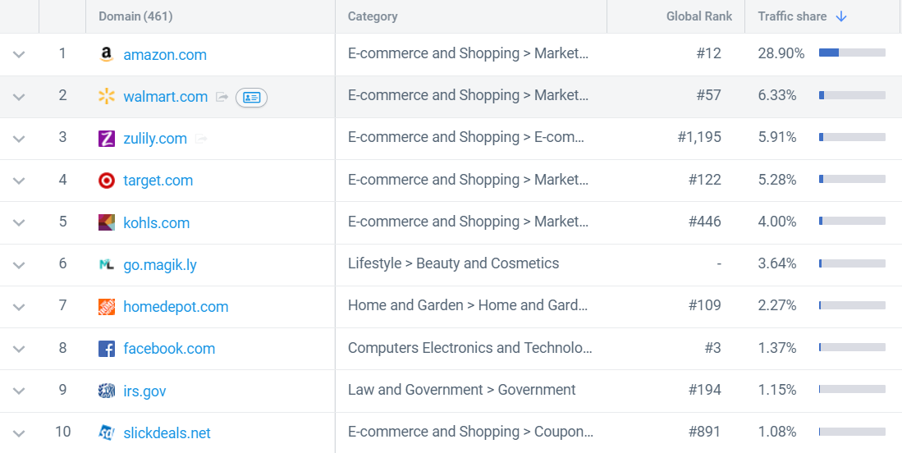Image resolution: width=902 pixels, height=453 pixels.
Task: Open the zulily.com link
Action: click(155, 139)
